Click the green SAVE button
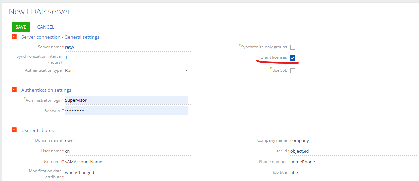Image resolution: width=419 pixels, height=181 pixels. point(21,27)
